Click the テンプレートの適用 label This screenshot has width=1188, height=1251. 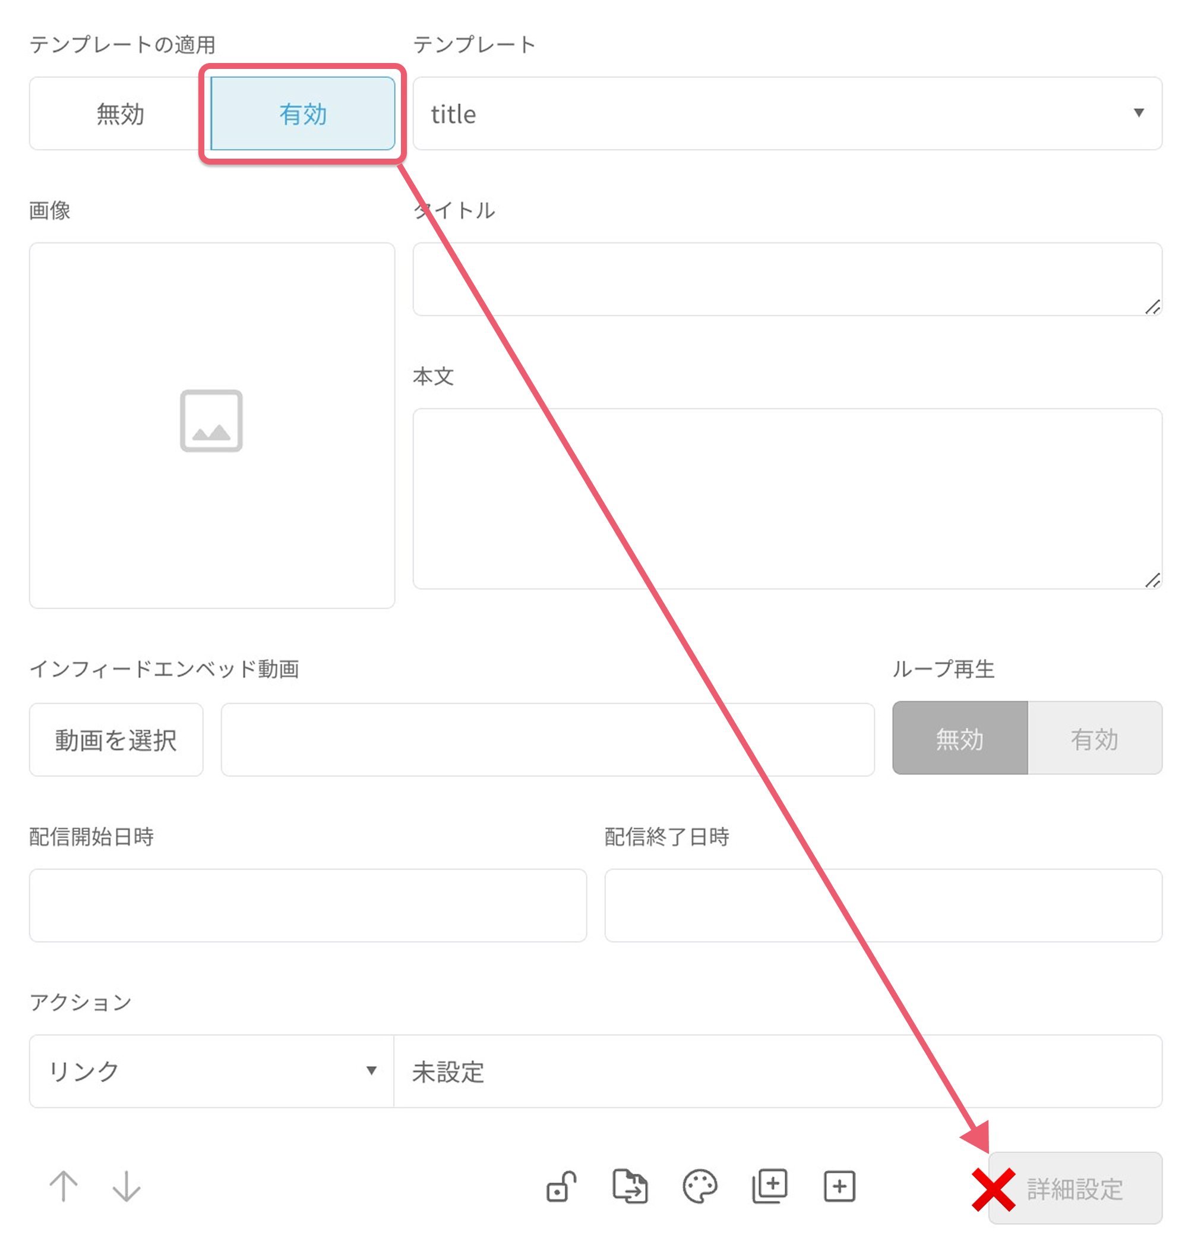123,45
